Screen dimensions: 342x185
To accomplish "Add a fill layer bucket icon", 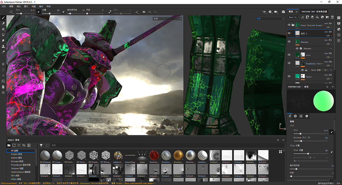I will coord(317,17).
